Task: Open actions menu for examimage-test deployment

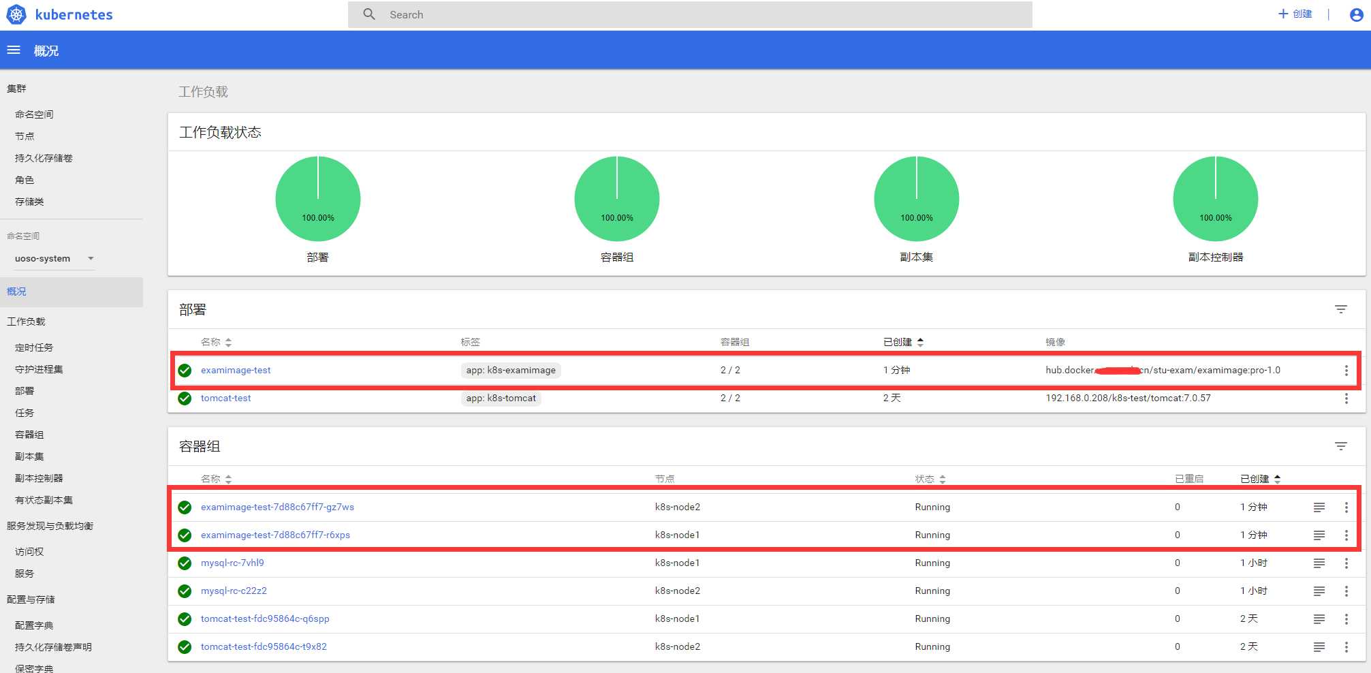Action: [1346, 371]
